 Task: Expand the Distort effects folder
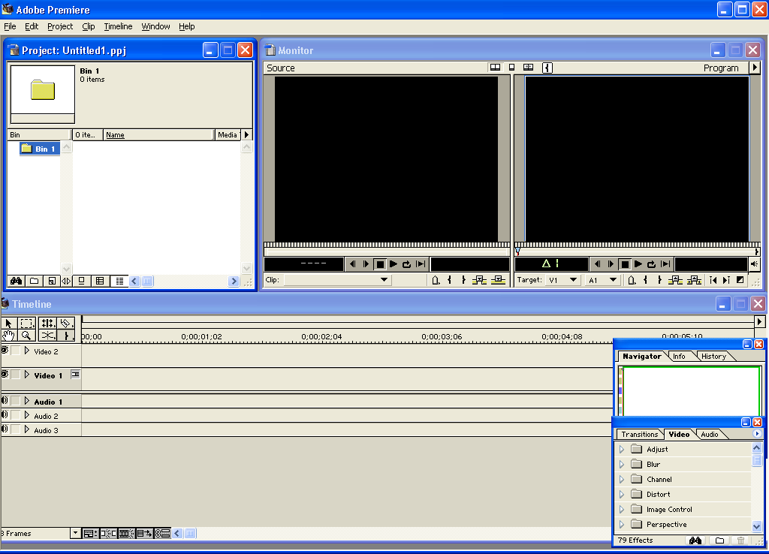coord(622,494)
